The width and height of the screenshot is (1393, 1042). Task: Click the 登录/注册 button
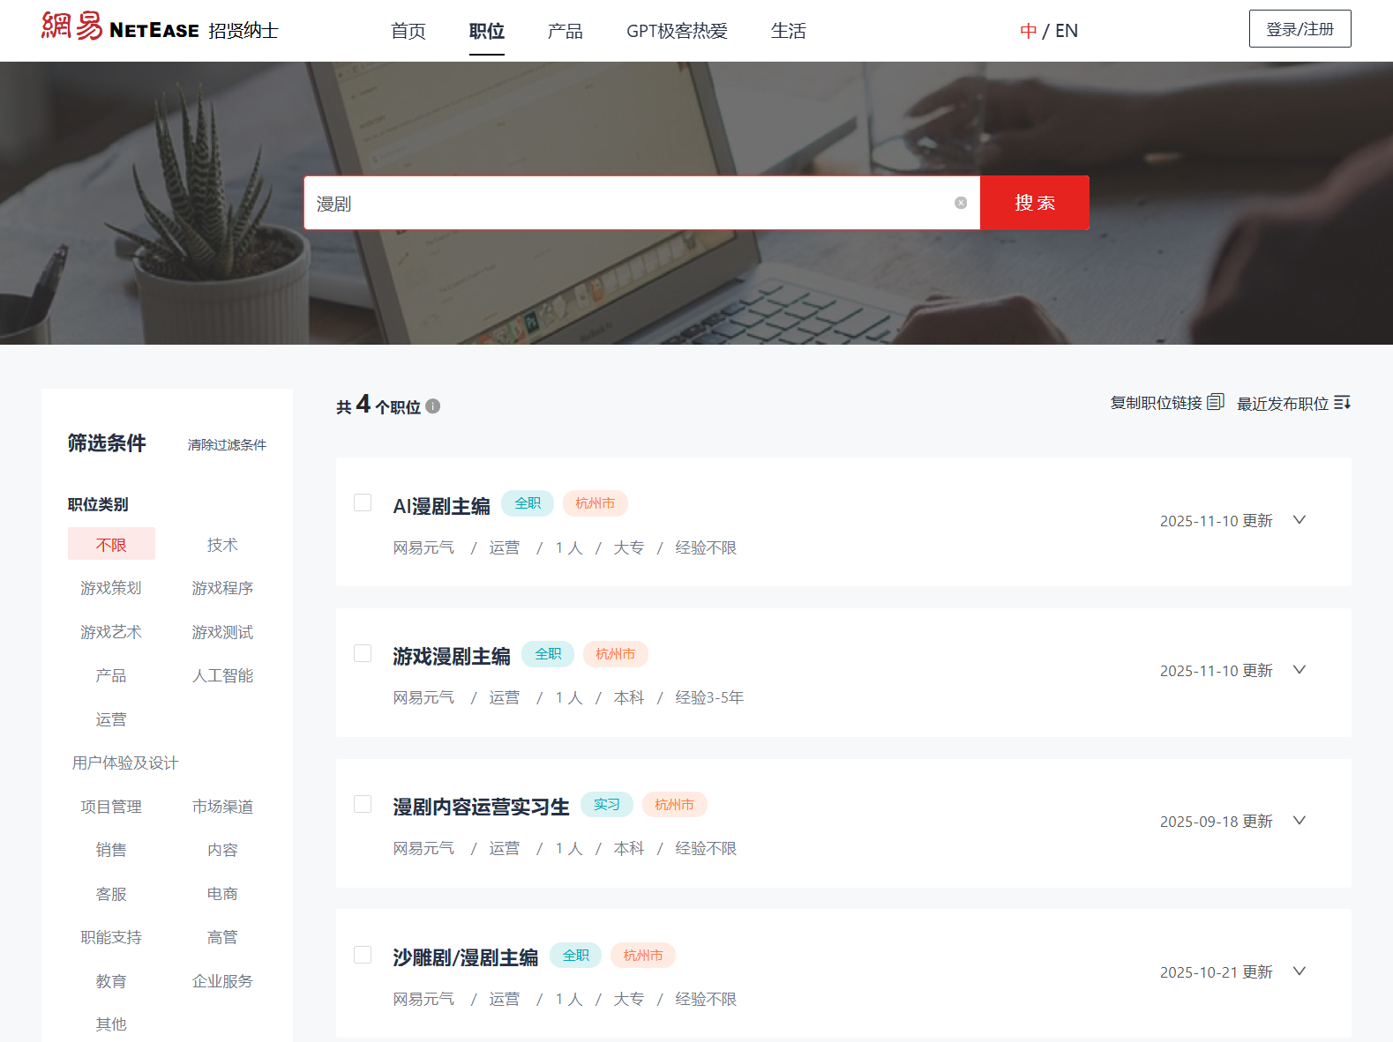click(x=1299, y=29)
